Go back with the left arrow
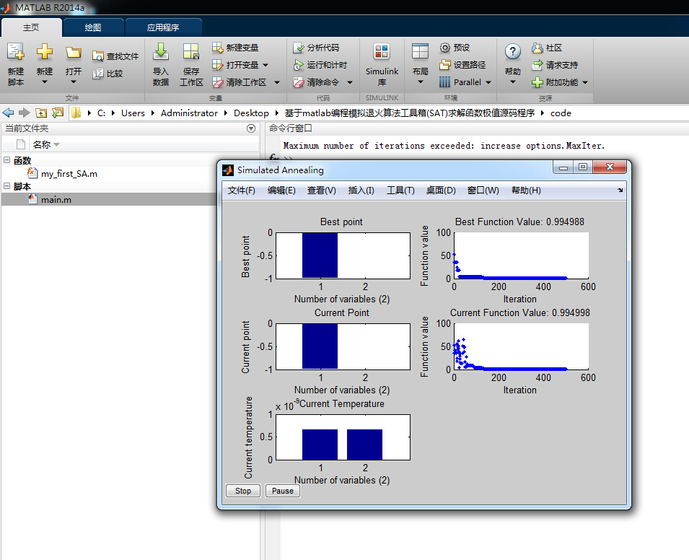Image resolution: width=689 pixels, height=560 pixels. (8, 113)
